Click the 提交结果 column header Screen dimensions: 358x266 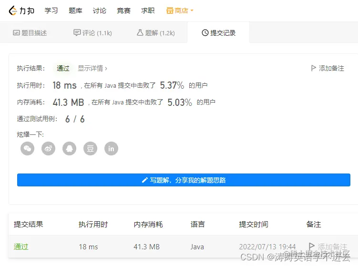[28, 224]
